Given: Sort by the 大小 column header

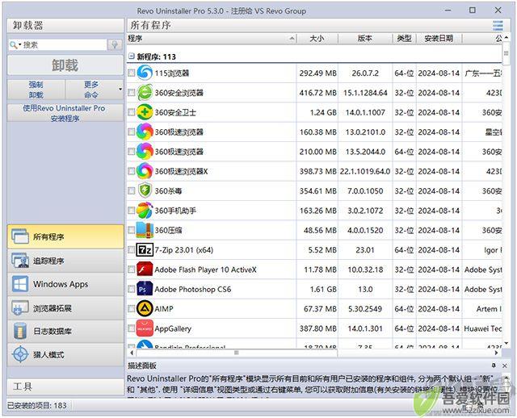Looking at the screenshot, I should (x=317, y=39).
